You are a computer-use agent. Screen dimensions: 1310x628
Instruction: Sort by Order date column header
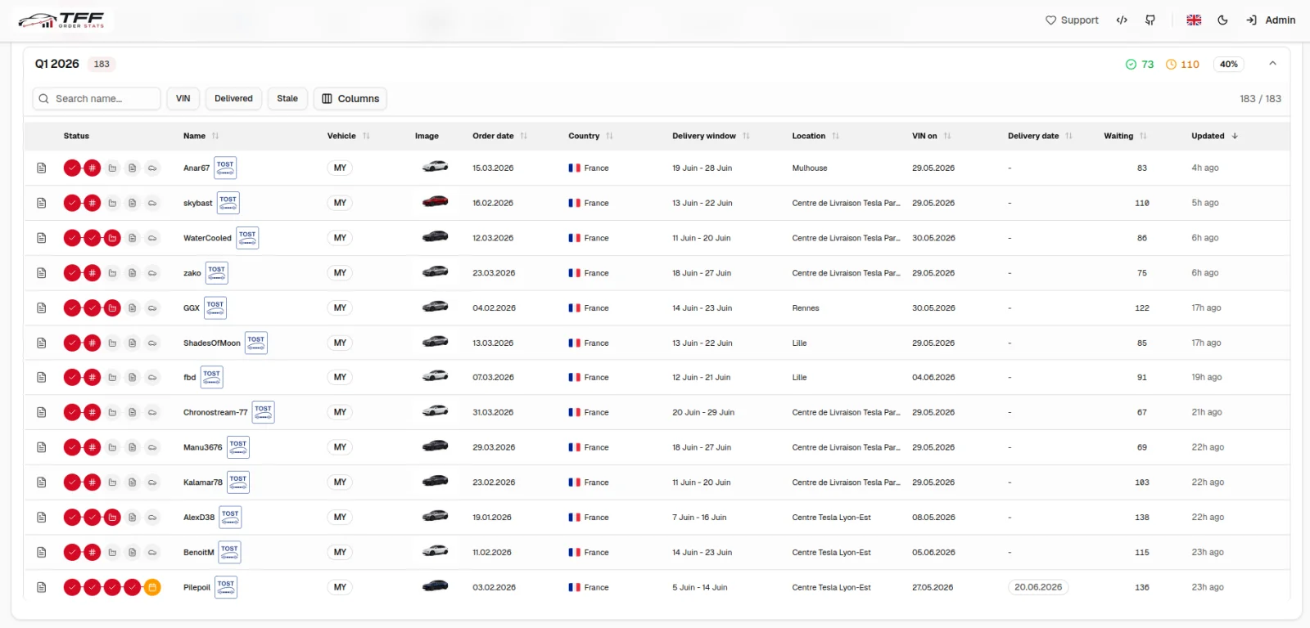coord(499,136)
